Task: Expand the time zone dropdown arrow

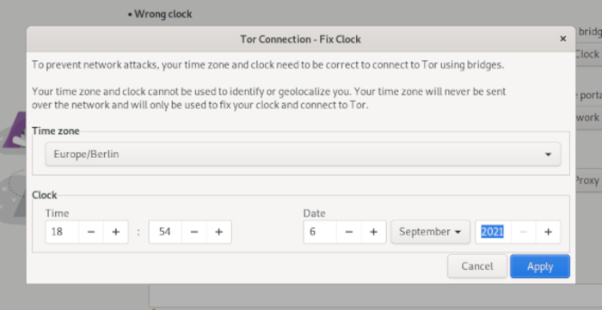Action: click(548, 155)
